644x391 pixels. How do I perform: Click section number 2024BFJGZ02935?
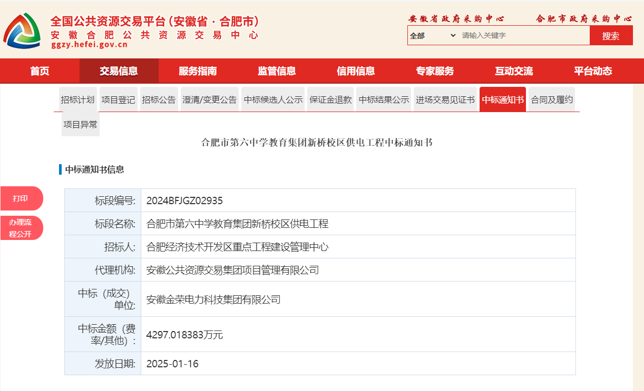[x=184, y=200]
